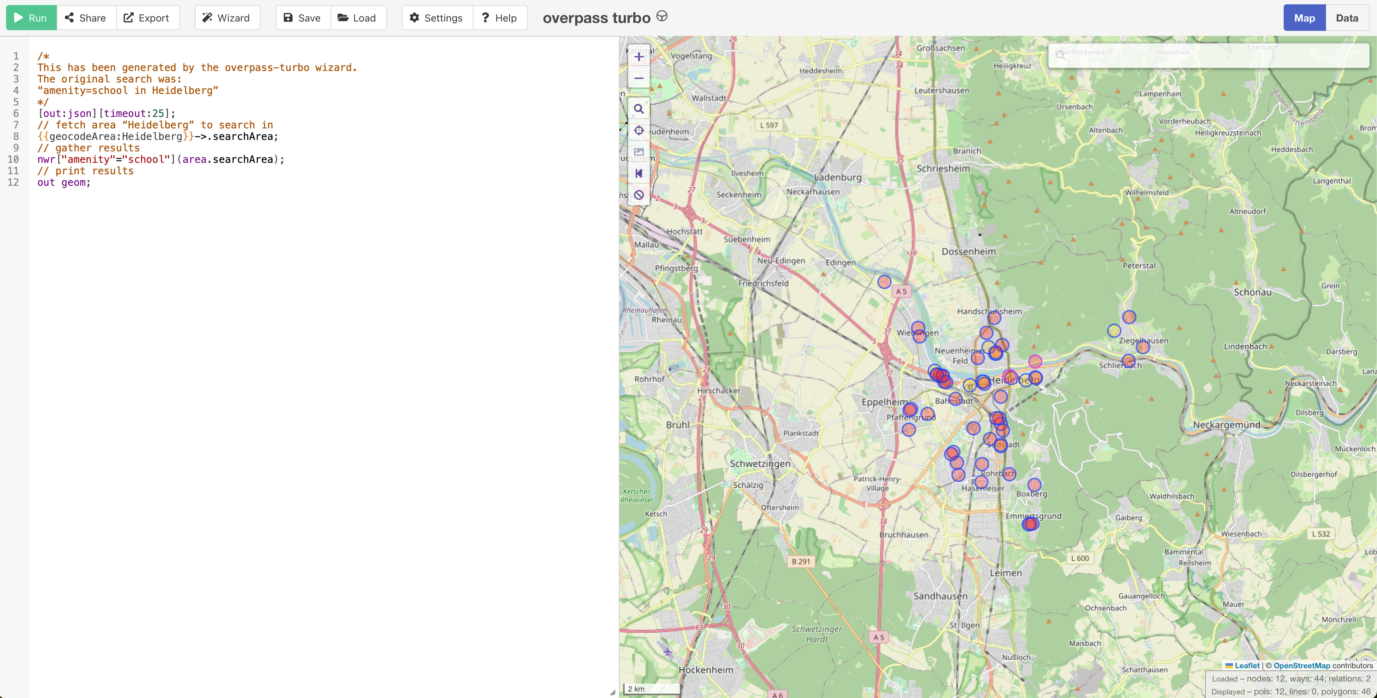Save the current query
Image resolution: width=1377 pixels, height=698 pixels.
click(303, 18)
